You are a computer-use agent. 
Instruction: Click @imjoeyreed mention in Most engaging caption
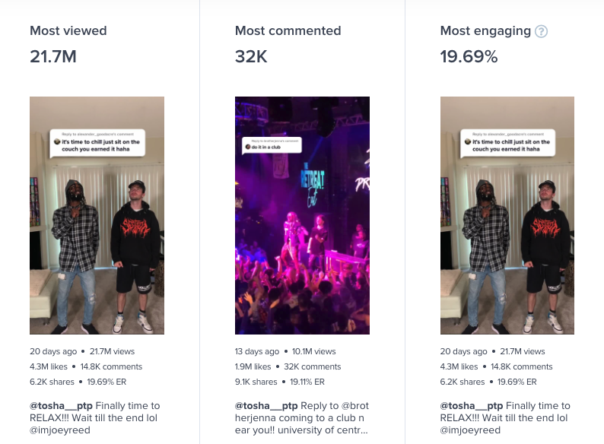471,430
